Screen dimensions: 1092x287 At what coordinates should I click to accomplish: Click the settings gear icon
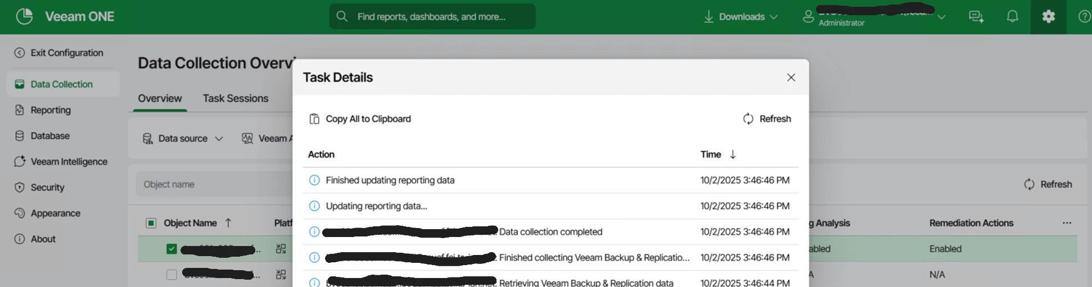(1048, 16)
